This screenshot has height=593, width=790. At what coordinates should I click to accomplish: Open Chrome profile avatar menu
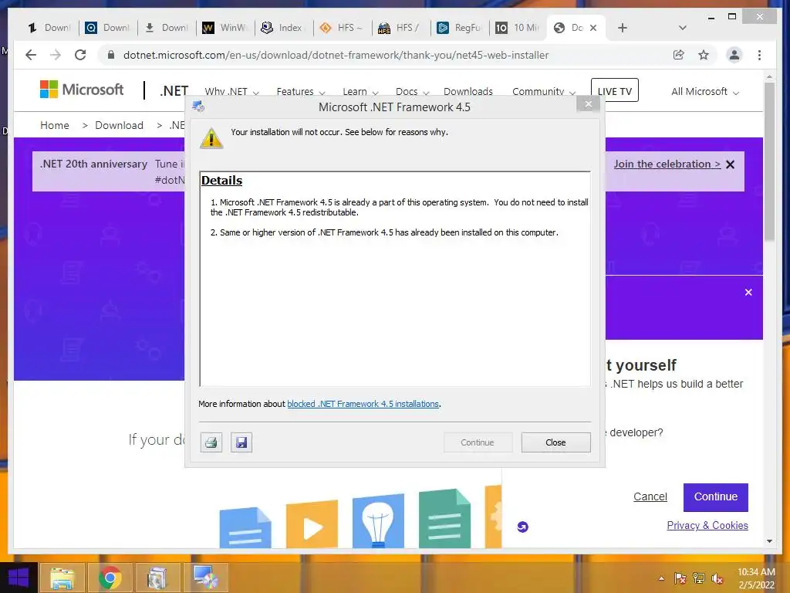[734, 55]
